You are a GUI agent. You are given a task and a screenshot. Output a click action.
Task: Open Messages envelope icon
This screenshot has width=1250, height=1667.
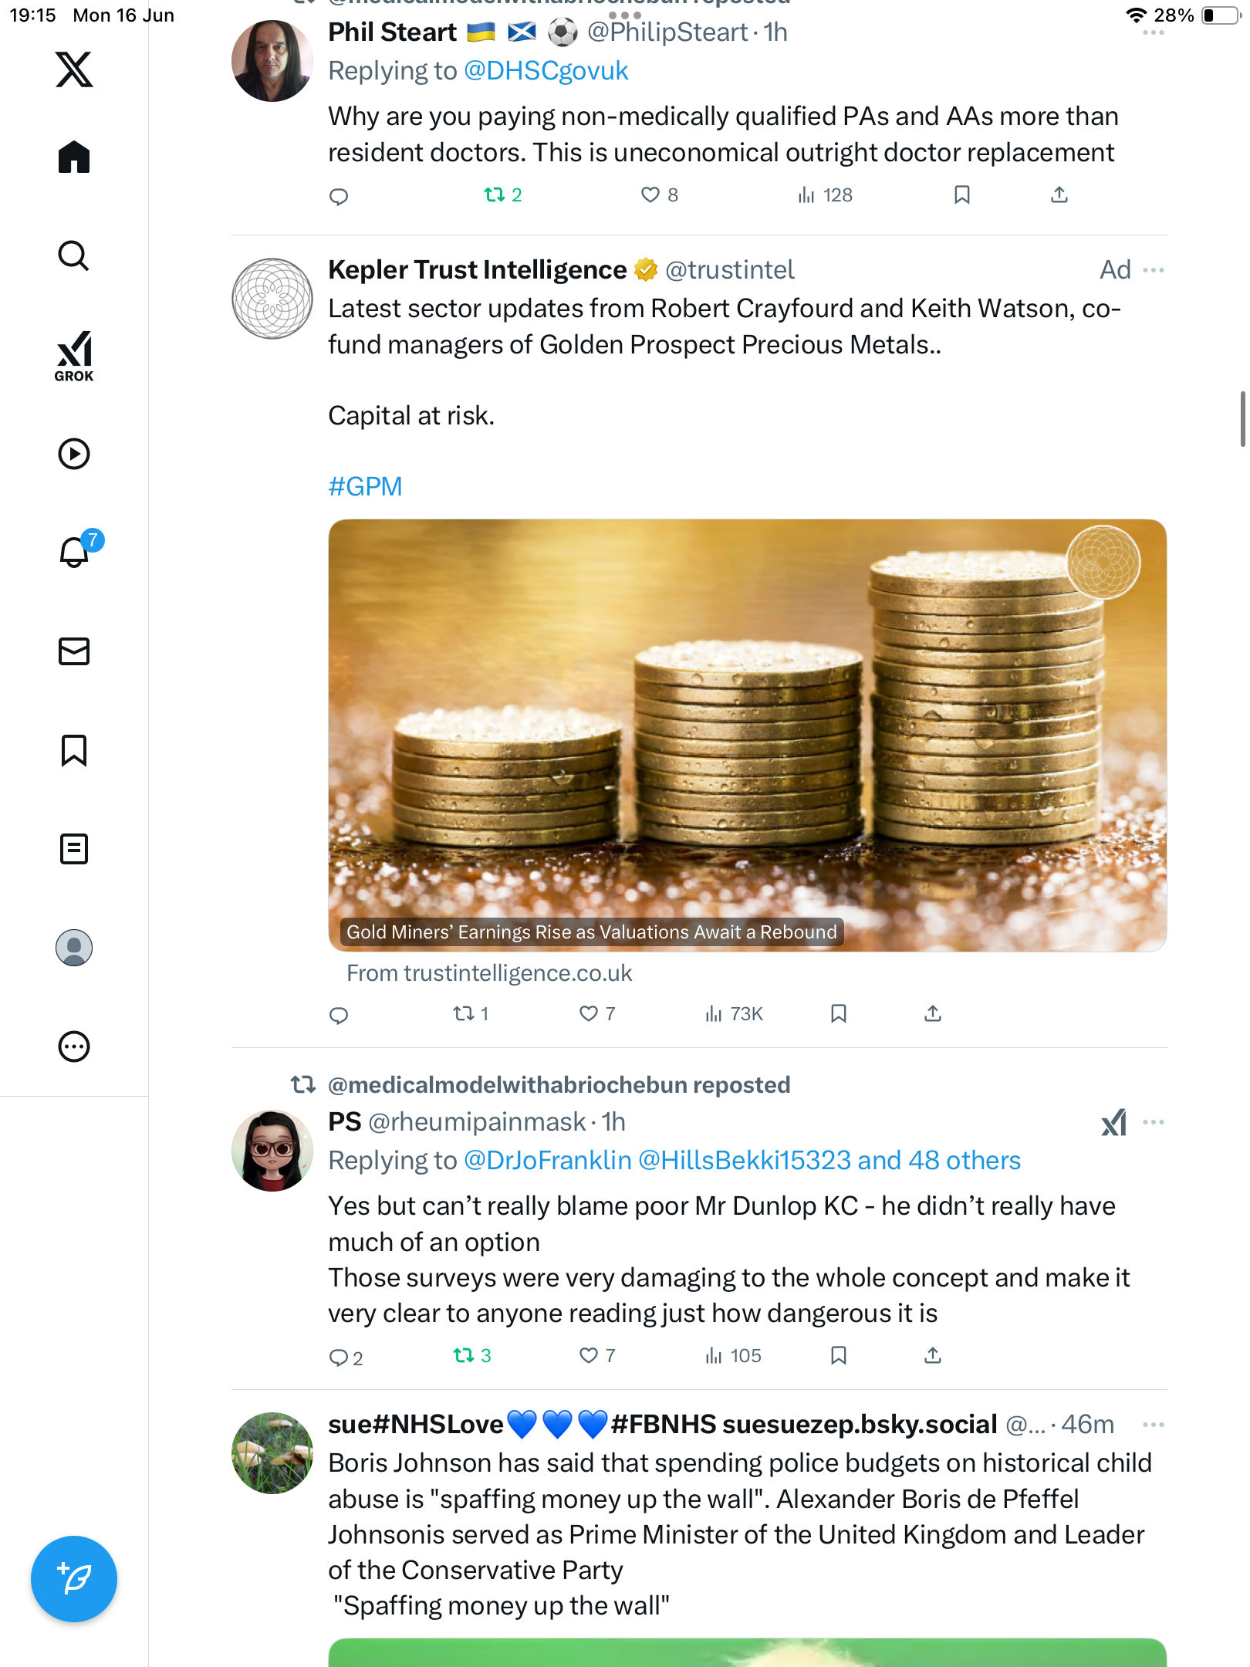point(74,651)
